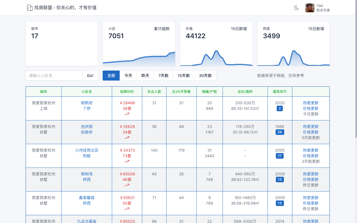The image size is (357, 223).
Task: Open 丁桥 area link
Action: (87, 108)
